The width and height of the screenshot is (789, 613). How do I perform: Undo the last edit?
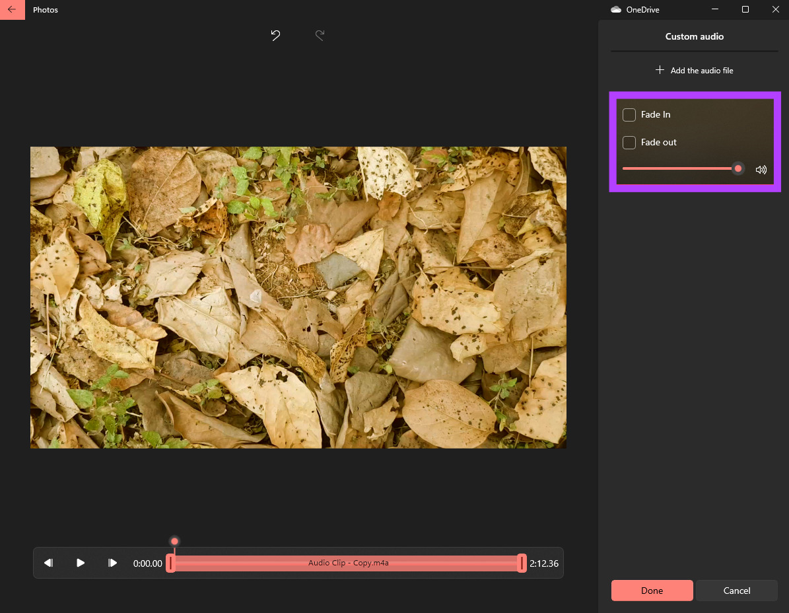tap(276, 36)
